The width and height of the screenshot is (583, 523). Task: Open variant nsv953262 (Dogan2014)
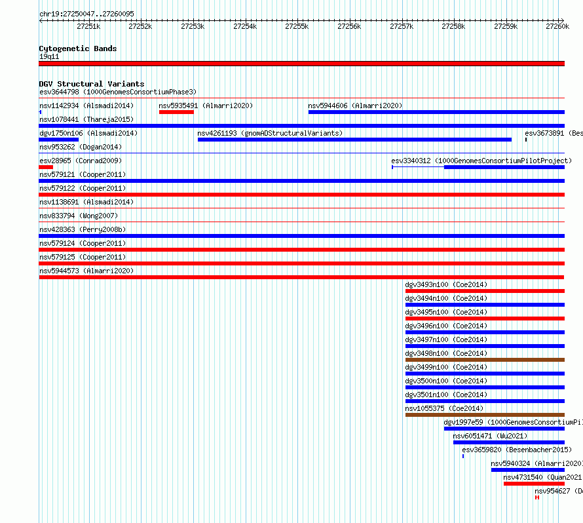point(81,147)
